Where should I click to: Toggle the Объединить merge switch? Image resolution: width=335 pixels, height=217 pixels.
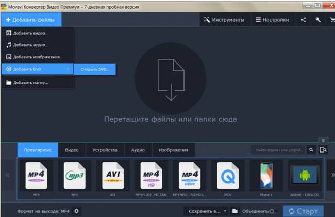click(x=273, y=211)
